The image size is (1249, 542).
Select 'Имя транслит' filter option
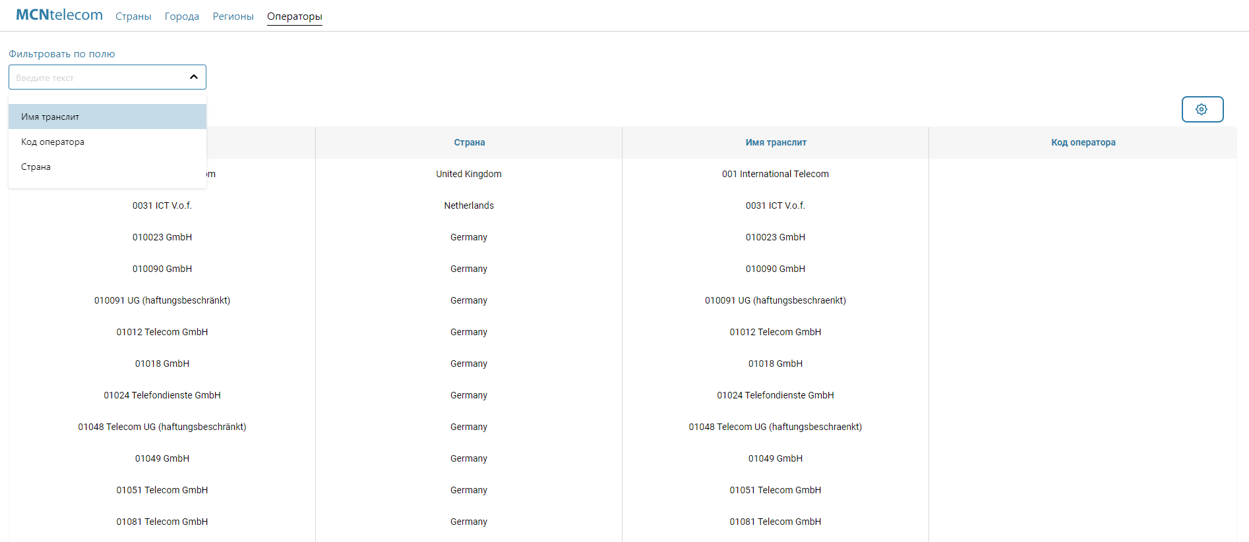[x=50, y=117]
